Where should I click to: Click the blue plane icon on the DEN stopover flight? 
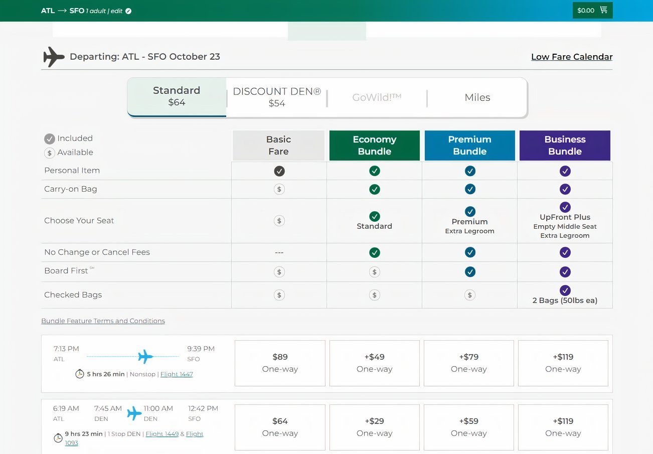pos(134,413)
